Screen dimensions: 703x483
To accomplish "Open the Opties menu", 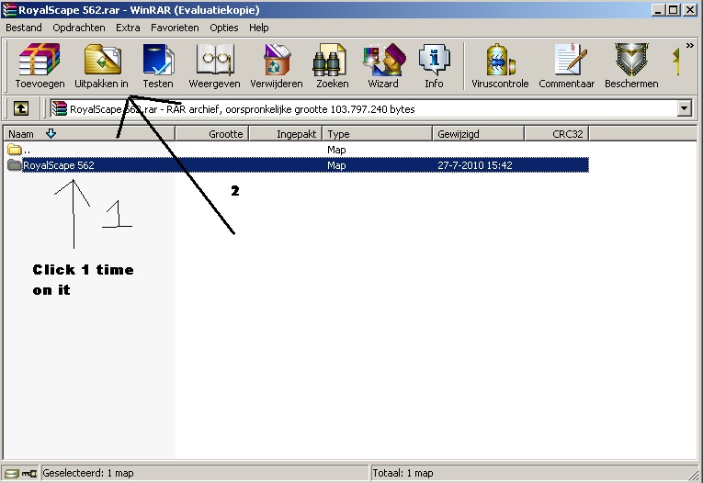I will (224, 28).
